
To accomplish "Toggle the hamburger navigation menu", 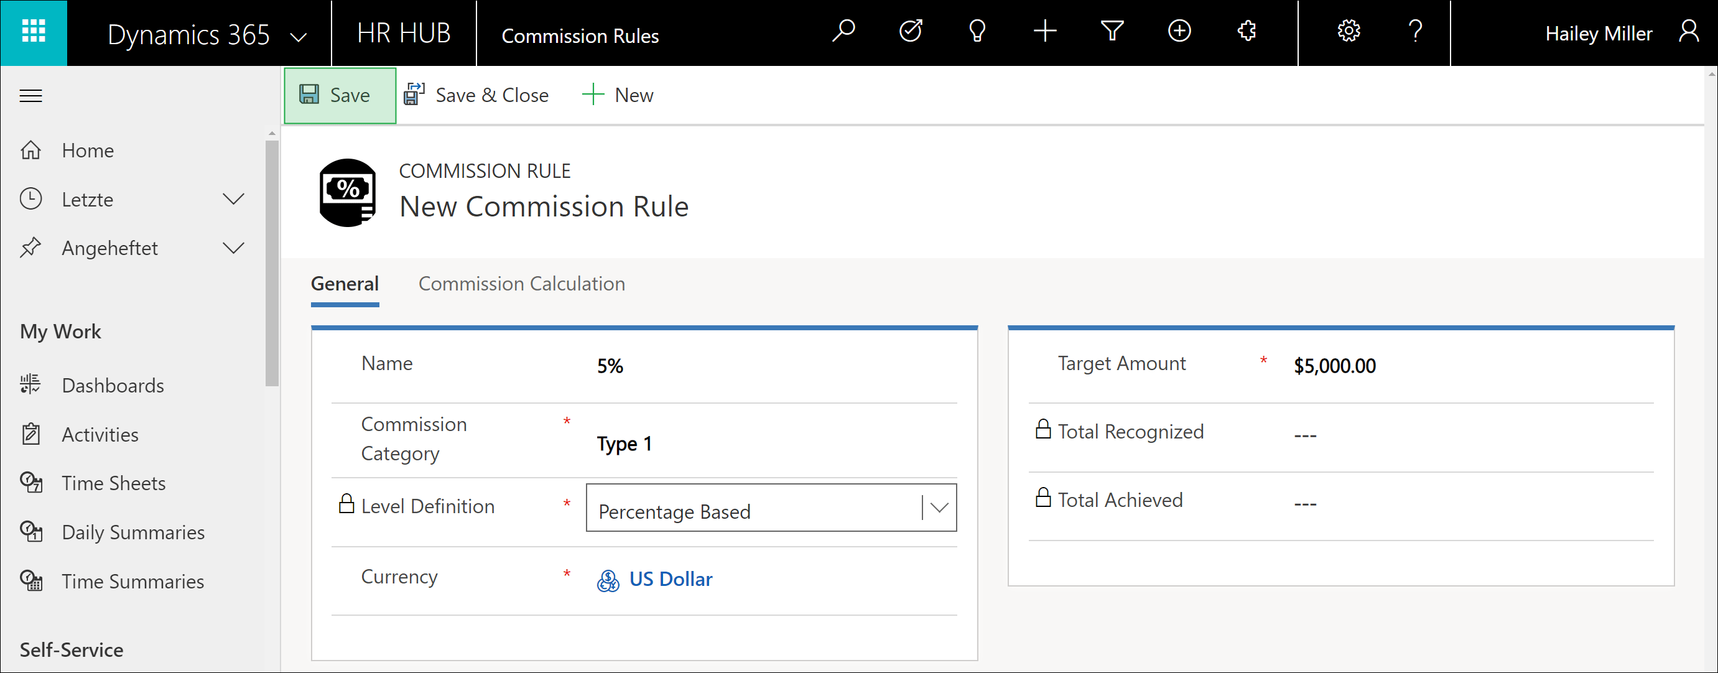I will pos(30,96).
